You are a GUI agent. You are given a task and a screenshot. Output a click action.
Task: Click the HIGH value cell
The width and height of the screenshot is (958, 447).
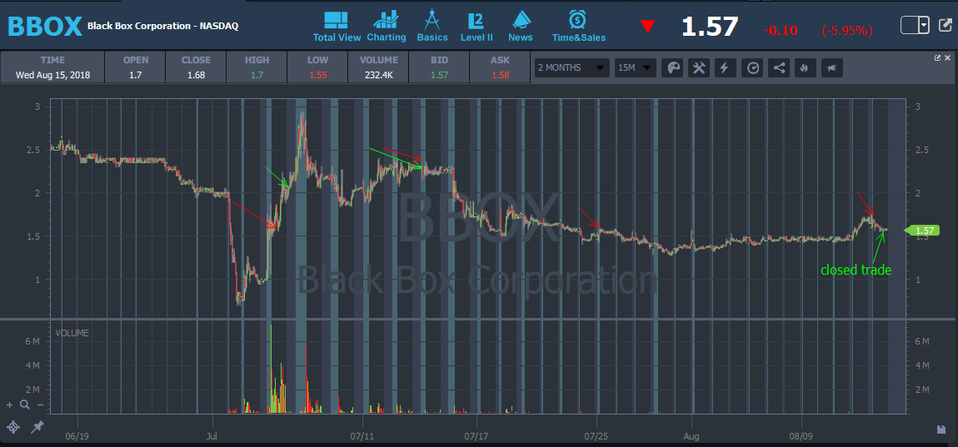[x=257, y=75]
